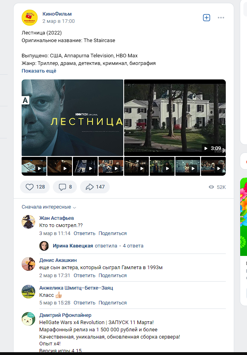Share Жан Астафьев's comment
The width and height of the screenshot is (247, 355).
[x=112, y=233]
